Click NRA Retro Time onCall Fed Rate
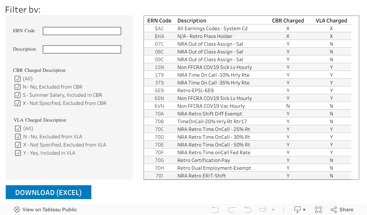 pos(214,153)
